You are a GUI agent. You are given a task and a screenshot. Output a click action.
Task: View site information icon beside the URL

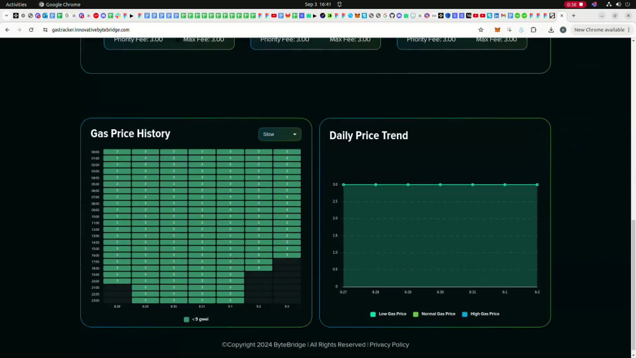point(45,30)
